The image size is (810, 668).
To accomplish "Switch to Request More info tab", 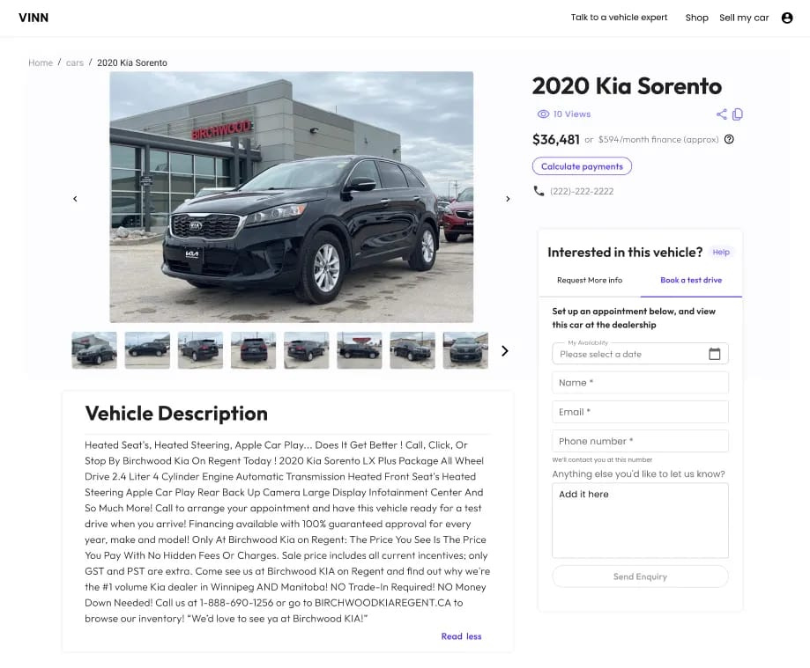I will (x=590, y=280).
